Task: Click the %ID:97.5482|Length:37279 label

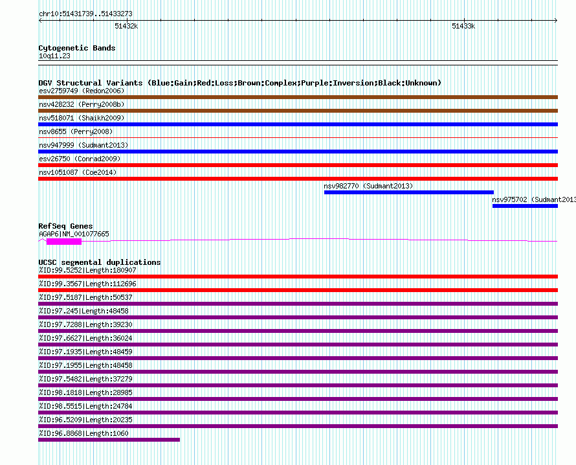Action: (85, 379)
